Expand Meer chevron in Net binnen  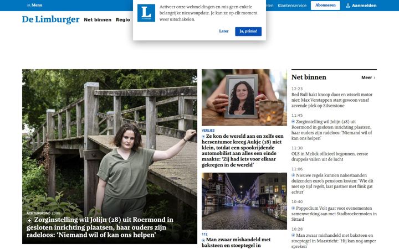[x=375, y=78]
